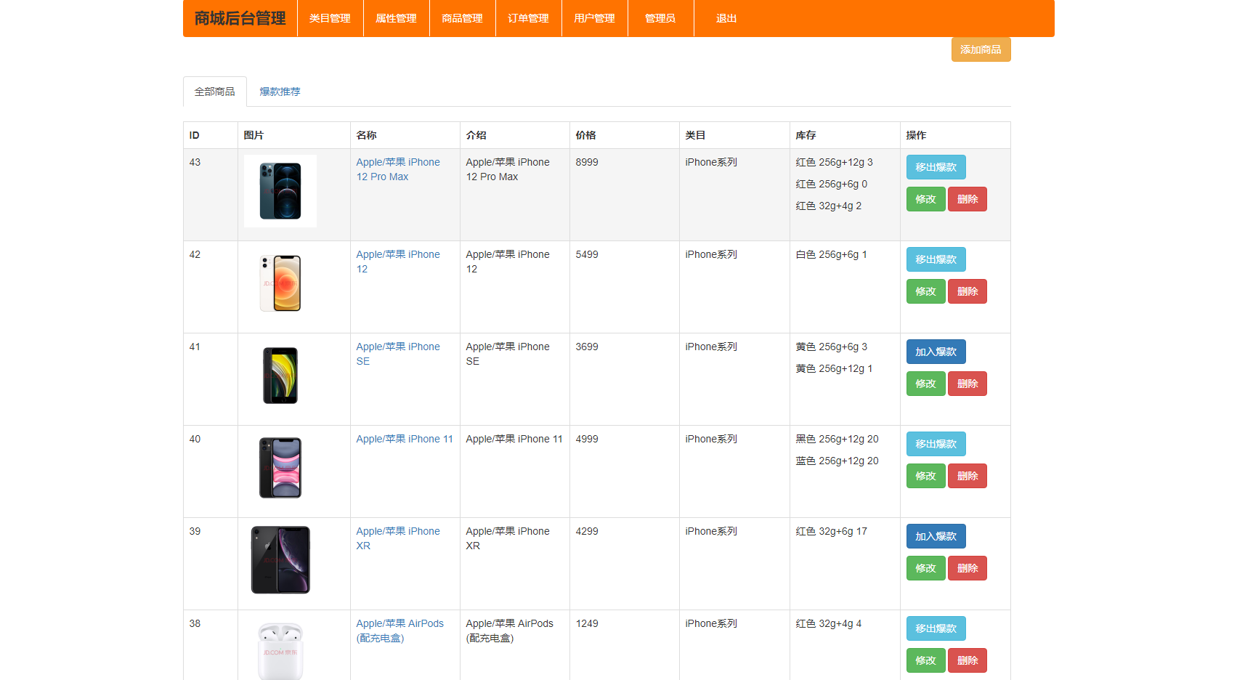Click 修改 for iPhone 12 Pro Max
Screen dimensions: 1237x680
[925, 199]
